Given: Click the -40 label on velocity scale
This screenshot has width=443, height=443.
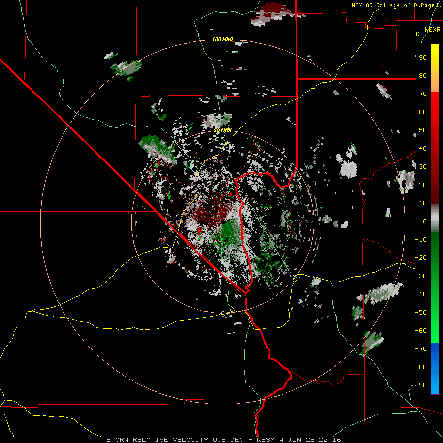Looking at the screenshot, I should point(421,294).
